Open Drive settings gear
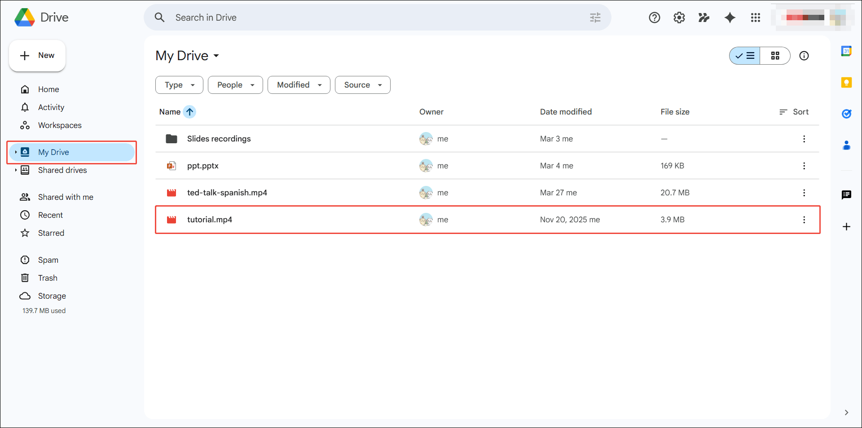Screen dimensions: 862x428 pyautogui.click(x=679, y=18)
